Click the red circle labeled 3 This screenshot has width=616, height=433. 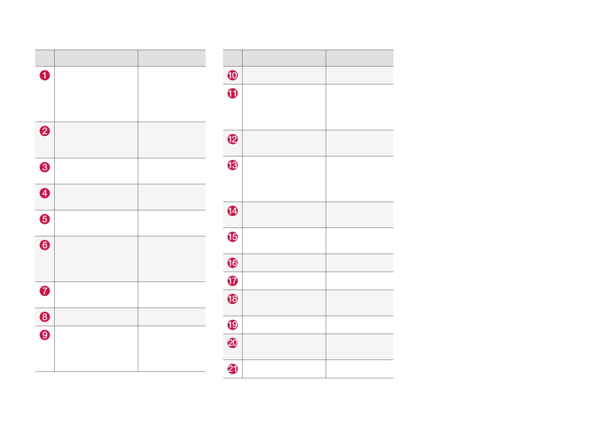(45, 167)
